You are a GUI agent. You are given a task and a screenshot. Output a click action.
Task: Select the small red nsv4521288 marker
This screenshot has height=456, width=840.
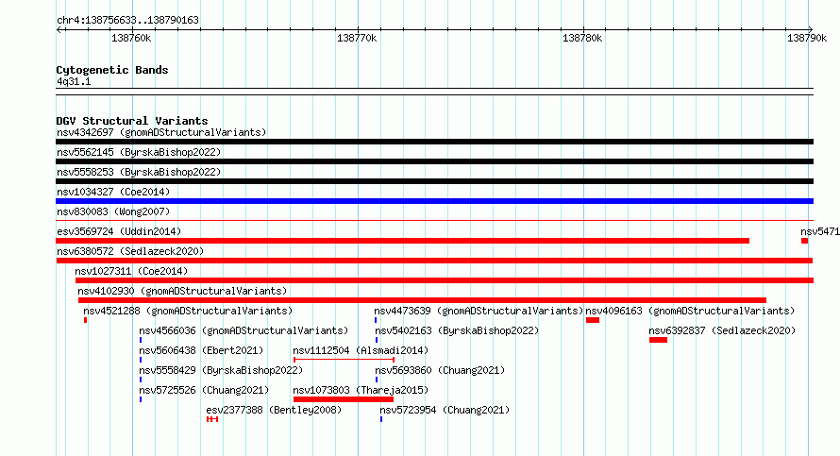click(85, 320)
